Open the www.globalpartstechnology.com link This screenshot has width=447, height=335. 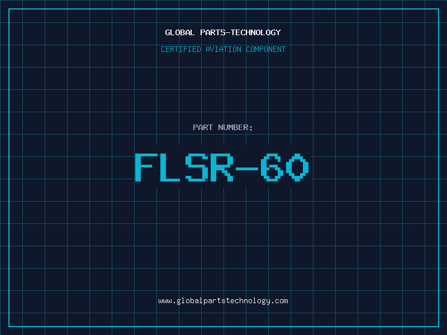point(223,301)
